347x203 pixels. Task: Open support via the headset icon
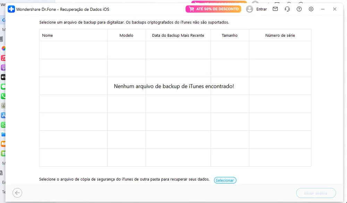coord(287,9)
